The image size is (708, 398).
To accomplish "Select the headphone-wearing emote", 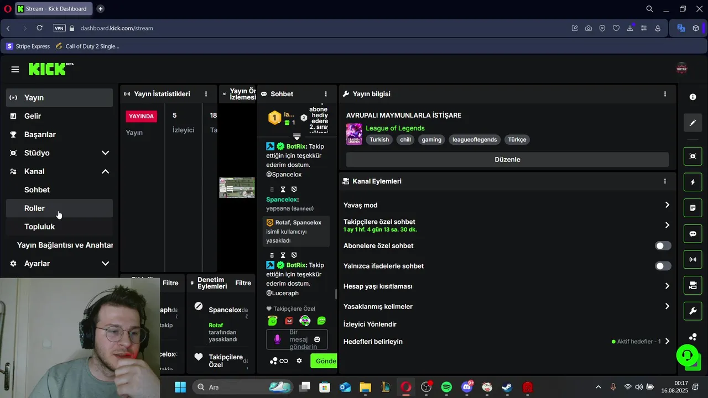I will click(x=305, y=321).
